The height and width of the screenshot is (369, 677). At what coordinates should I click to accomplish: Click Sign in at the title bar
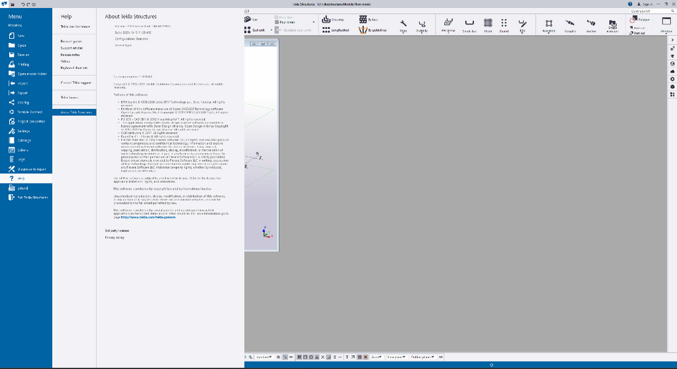(645, 5)
